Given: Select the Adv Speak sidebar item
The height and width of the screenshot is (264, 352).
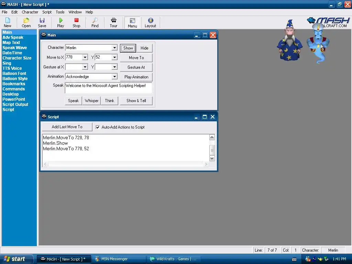Looking at the screenshot, I should coord(13,37).
